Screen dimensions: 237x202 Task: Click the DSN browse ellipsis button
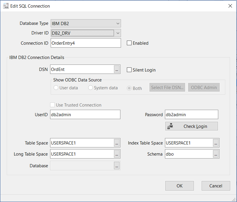coord(117,69)
